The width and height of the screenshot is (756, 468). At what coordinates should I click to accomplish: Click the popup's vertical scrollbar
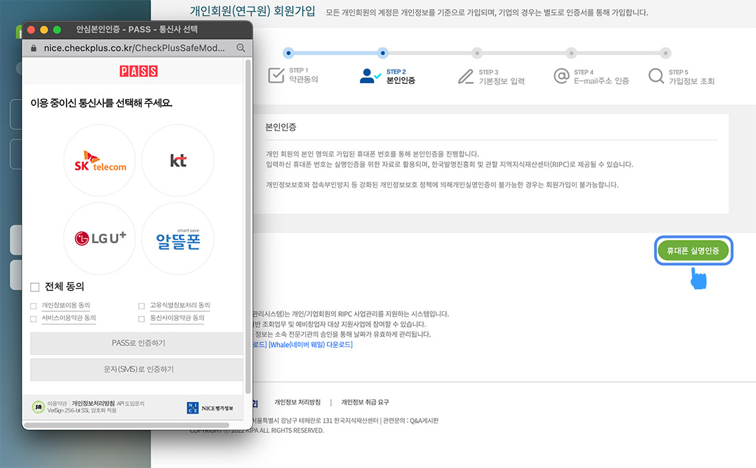[x=248, y=220]
